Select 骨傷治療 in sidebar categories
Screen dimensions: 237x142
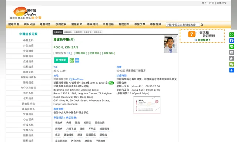pyautogui.click(x=29, y=51)
